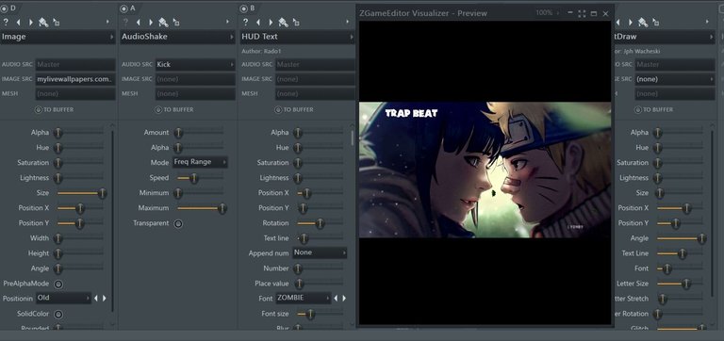Open help for HUD Text in layer B
The image size is (724, 341).
coord(246,22)
